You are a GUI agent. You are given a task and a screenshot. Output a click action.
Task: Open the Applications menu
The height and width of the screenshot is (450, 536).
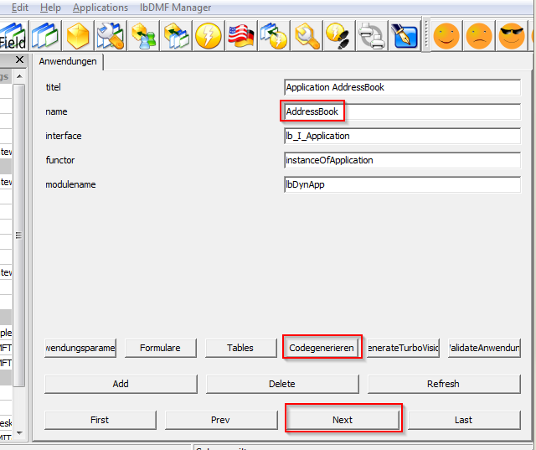tap(100, 8)
